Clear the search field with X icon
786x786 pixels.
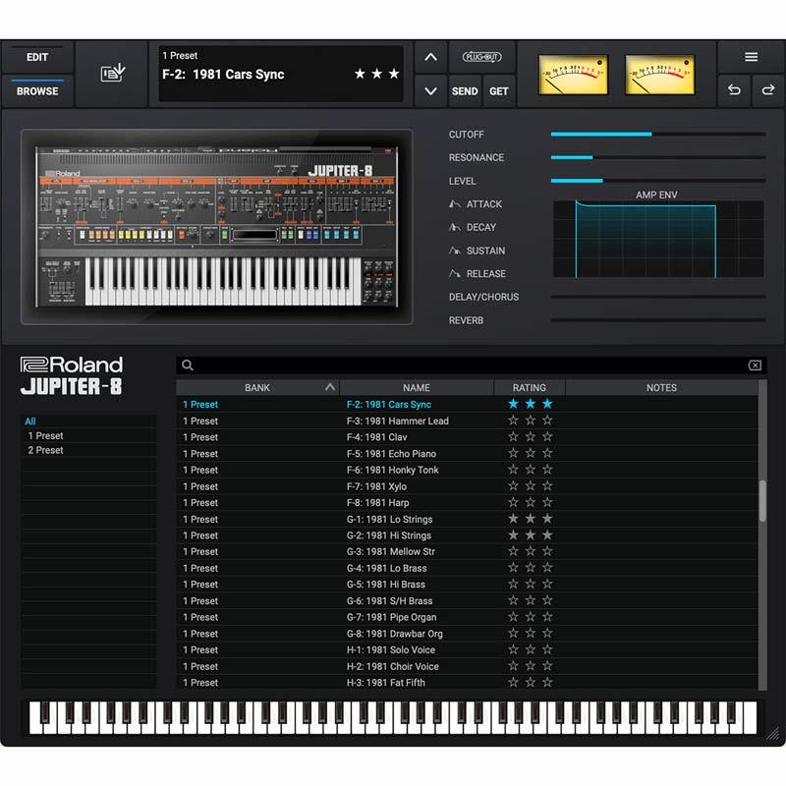[x=755, y=365]
